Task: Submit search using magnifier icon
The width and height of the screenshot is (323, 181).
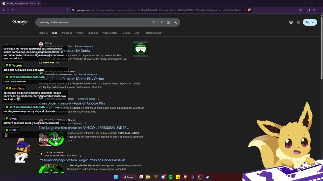Action: click(x=175, y=22)
